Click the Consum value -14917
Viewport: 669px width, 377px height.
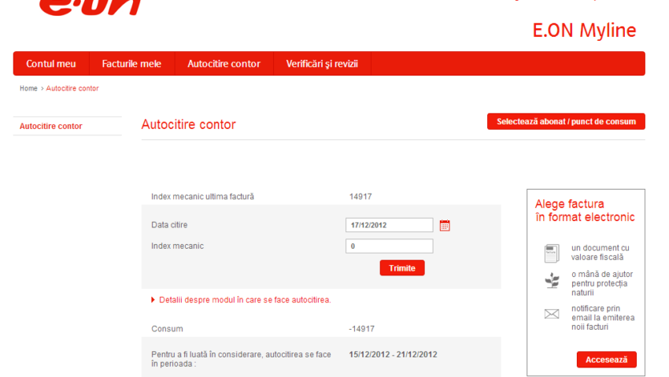[x=361, y=329]
